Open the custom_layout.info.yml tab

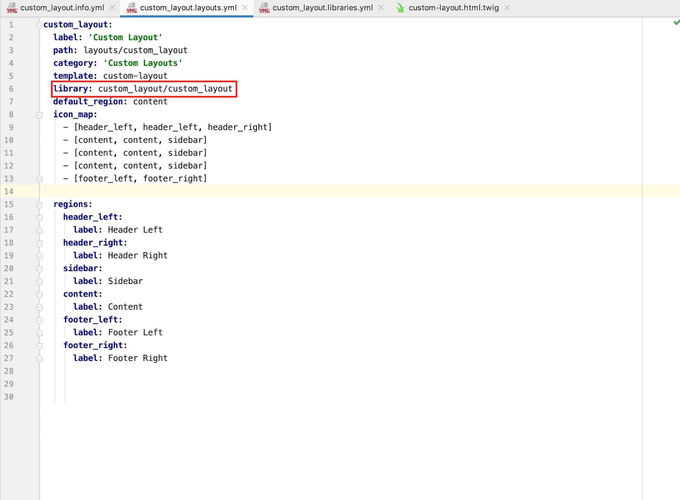pos(62,8)
